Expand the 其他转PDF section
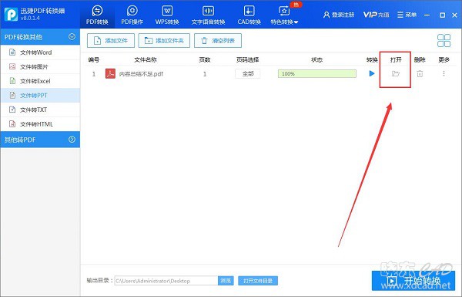The image size is (462, 297). pos(72,140)
